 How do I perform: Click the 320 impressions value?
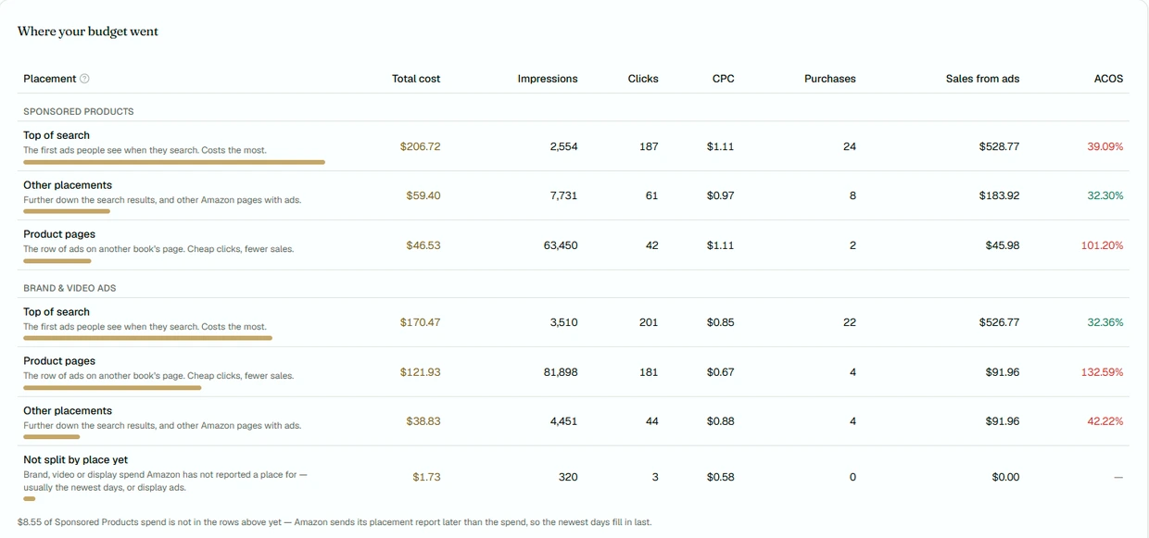(568, 477)
